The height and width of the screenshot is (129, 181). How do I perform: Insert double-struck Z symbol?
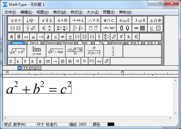coord(12,61)
